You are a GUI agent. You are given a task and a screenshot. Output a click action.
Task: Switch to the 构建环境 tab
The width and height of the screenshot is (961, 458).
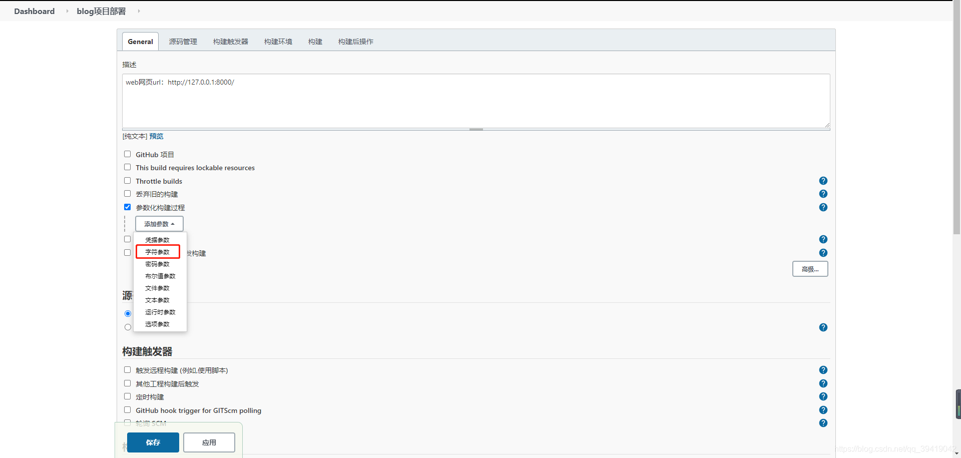(278, 42)
